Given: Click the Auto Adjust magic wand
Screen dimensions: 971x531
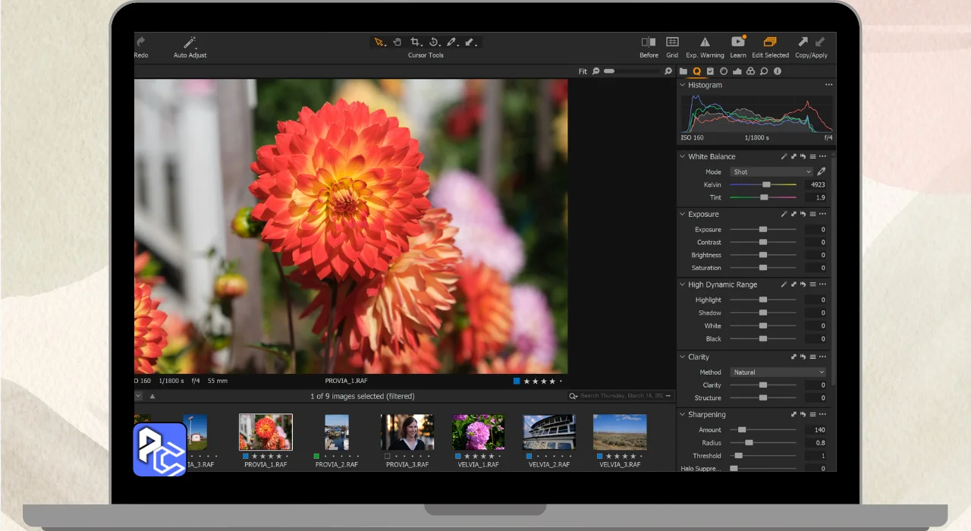Looking at the screenshot, I should [x=190, y=42].
